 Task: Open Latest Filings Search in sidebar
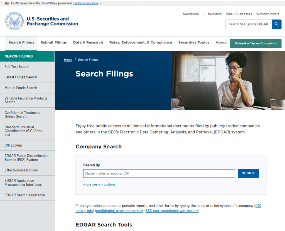click(x=27, y=77)
